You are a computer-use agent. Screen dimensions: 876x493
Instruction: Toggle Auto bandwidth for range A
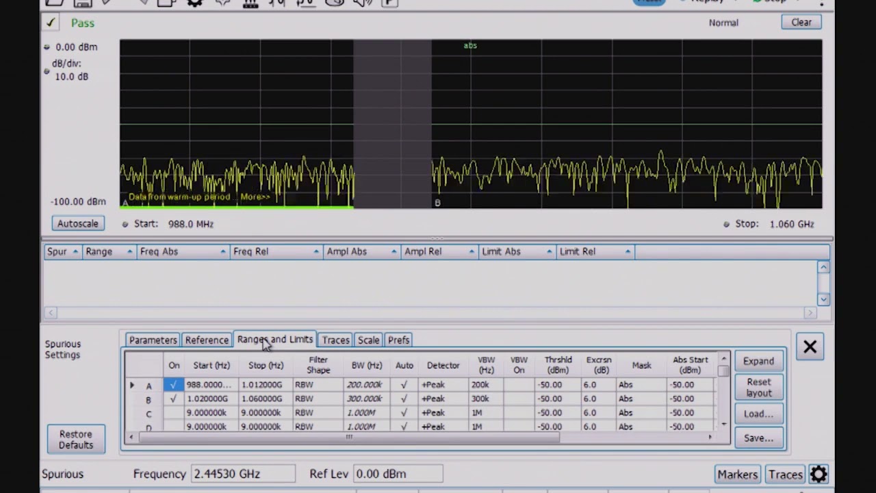(x=404, y=385)
